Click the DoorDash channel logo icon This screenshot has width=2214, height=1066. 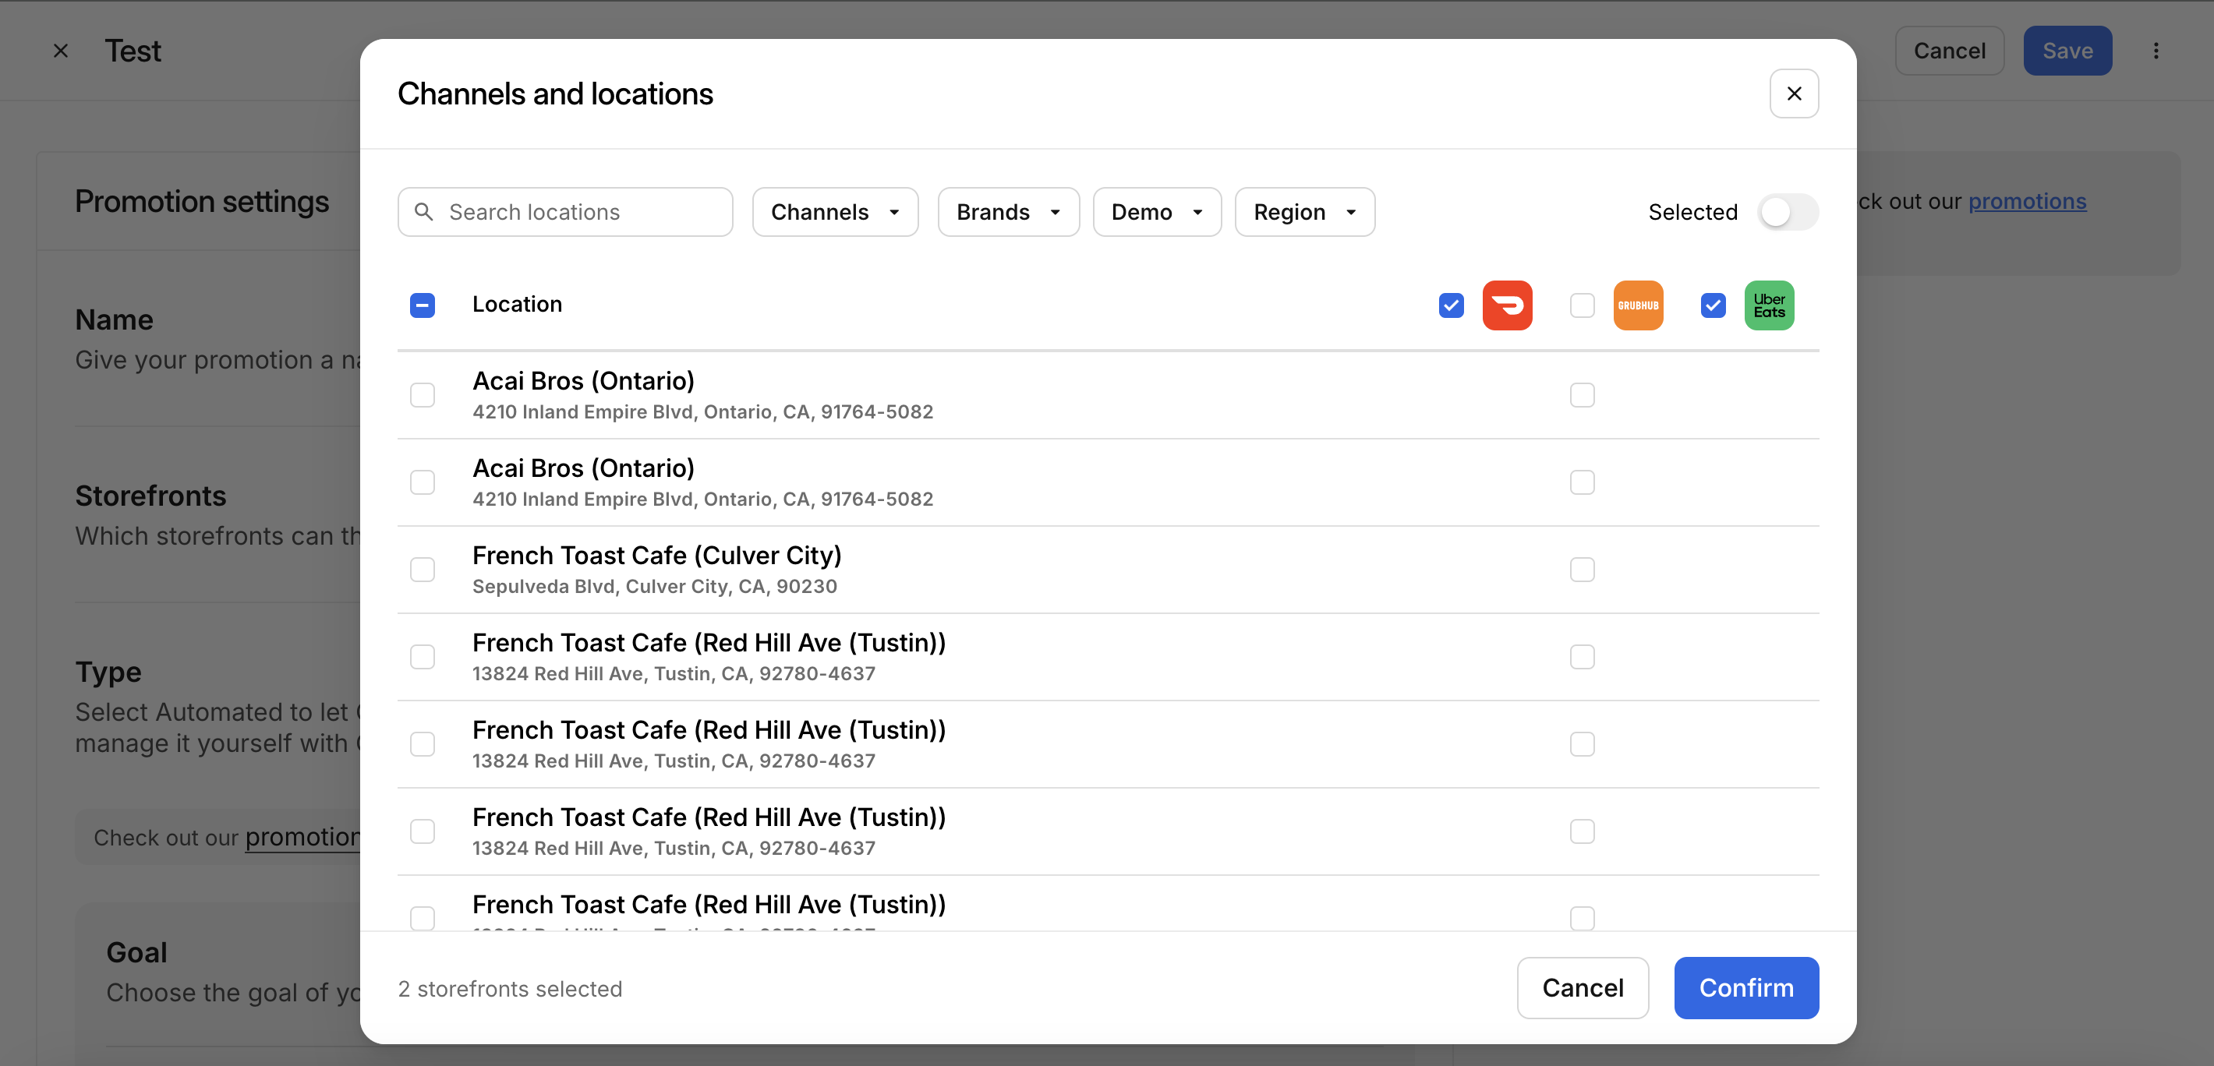tap(1507, 305)
